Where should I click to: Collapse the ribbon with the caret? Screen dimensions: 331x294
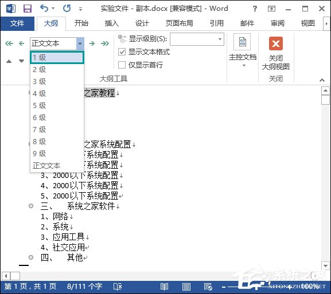tap(322, 80)
